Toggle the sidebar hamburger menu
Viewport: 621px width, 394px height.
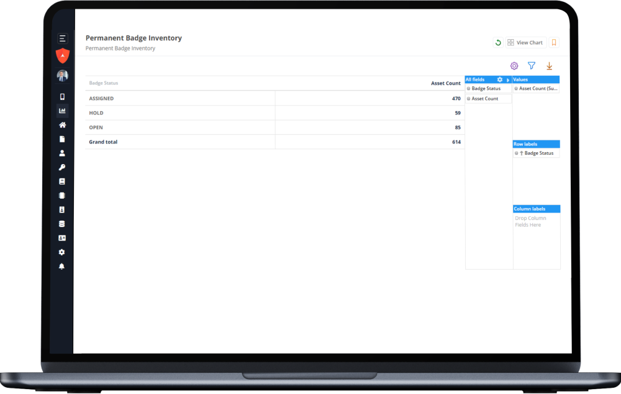[62, 39]
